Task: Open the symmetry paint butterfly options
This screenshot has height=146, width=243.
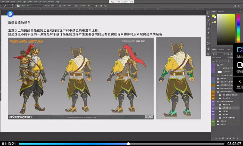Action: click(106, 6)
